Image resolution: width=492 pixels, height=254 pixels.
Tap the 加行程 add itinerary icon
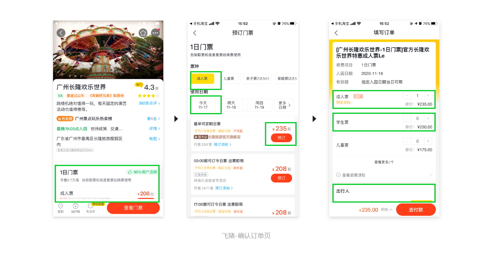point(75,208)
